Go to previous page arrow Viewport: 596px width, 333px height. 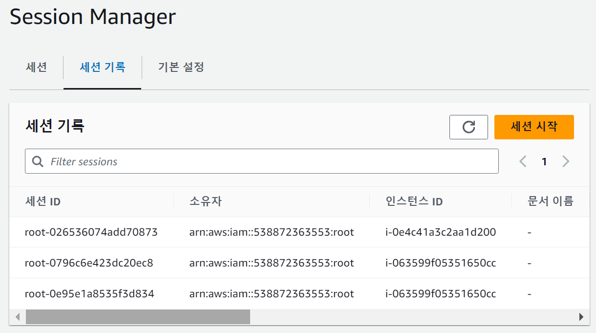click(523, 161)
